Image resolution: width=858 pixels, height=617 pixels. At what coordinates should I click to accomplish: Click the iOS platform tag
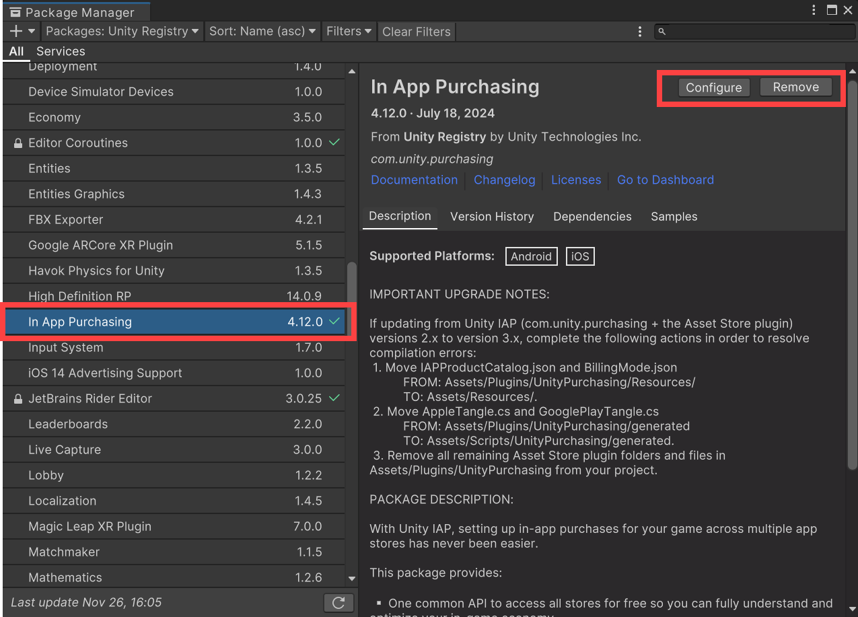point(580,256)
